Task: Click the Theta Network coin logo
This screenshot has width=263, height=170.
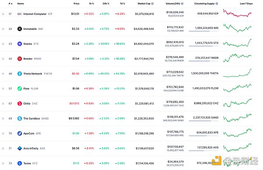Action: [20, 74]
